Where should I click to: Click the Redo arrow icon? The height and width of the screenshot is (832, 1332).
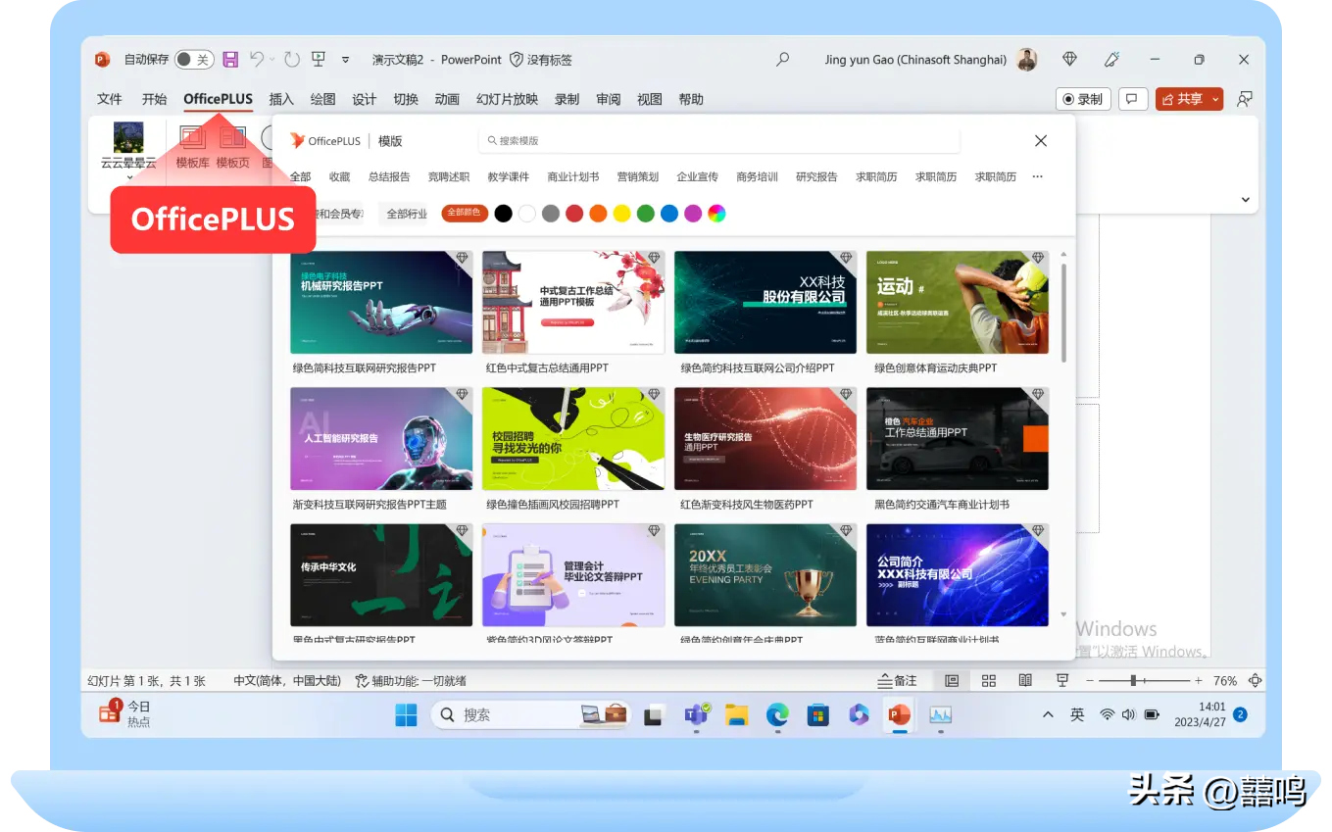coord(292,60)
